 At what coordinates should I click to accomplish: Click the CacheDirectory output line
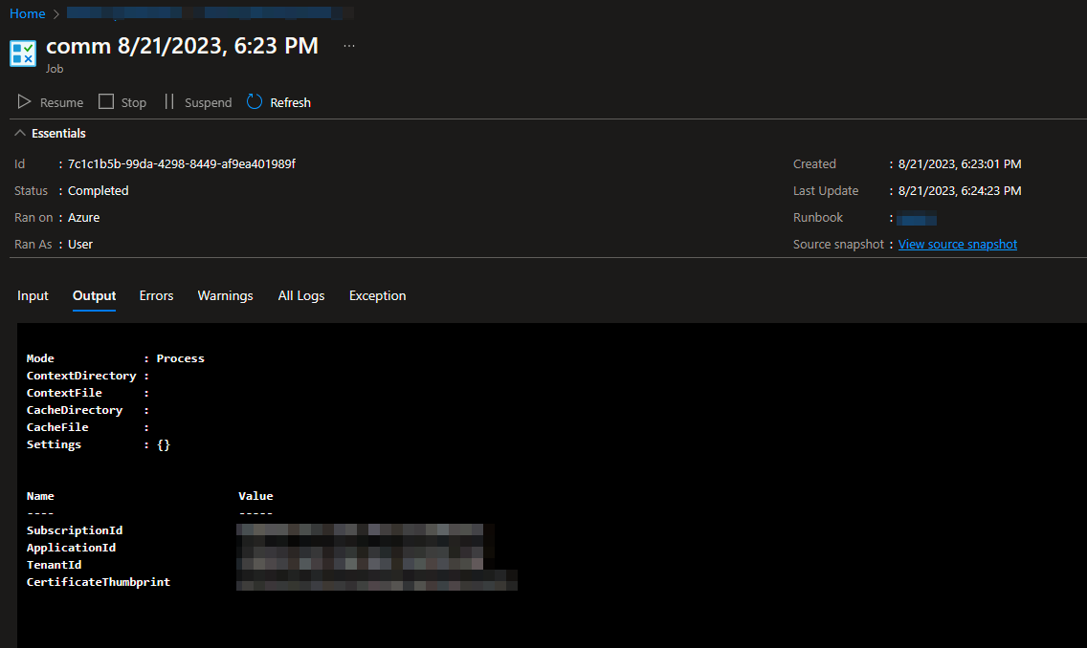[x=87, y=410]
